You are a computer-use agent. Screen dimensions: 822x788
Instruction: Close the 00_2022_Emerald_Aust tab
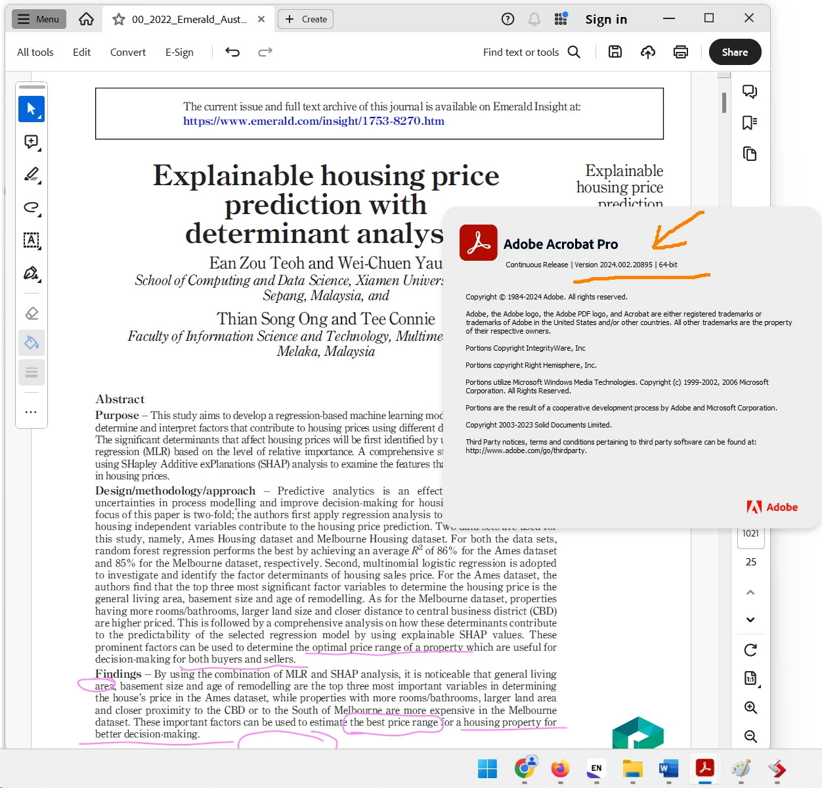(x=261, y=19)
